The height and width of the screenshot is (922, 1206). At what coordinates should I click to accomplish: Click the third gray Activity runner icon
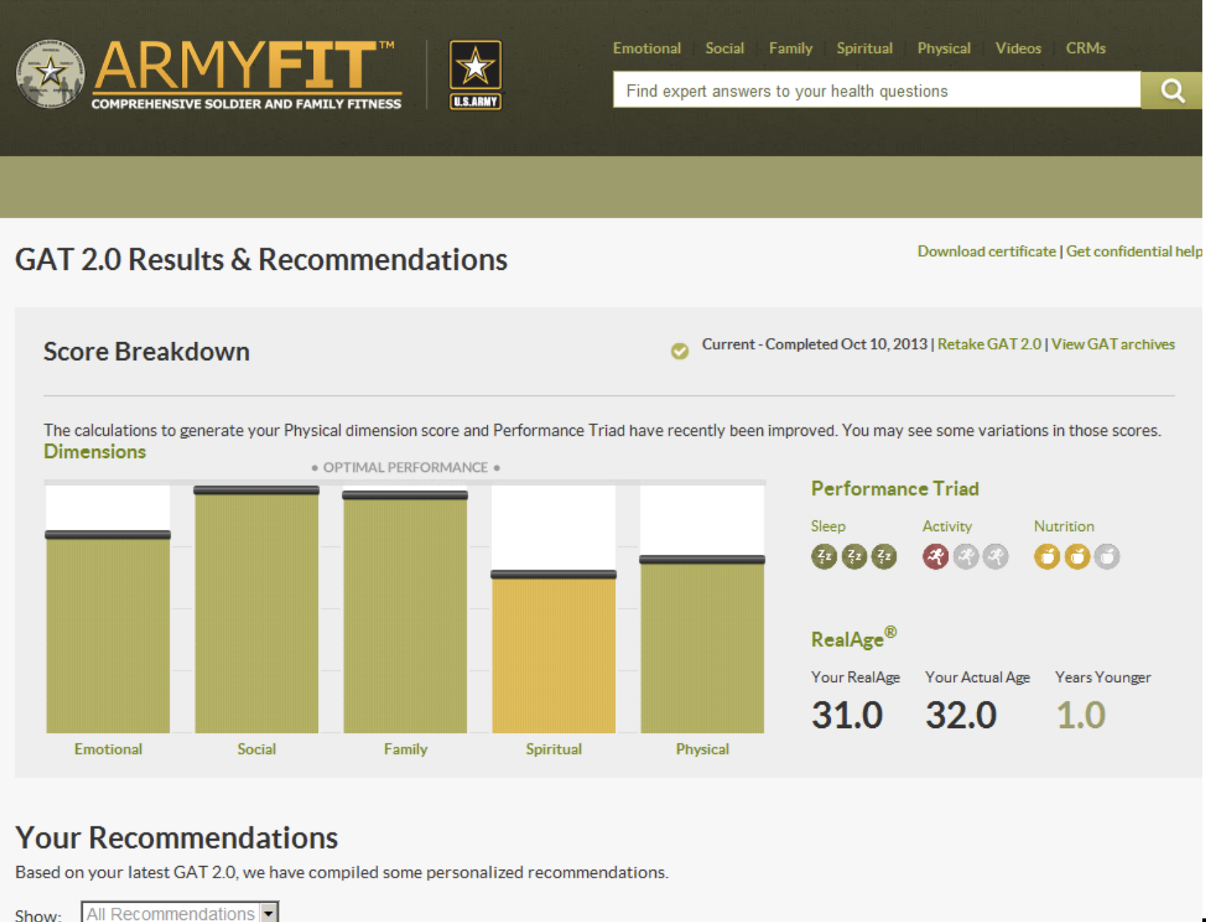point(996,556)
